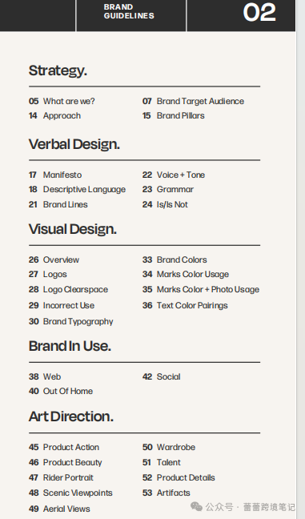This screenshot has height=519, width=305.
Task: Click the Logo Clearspace entry
Action: click(x=68, y=290)
